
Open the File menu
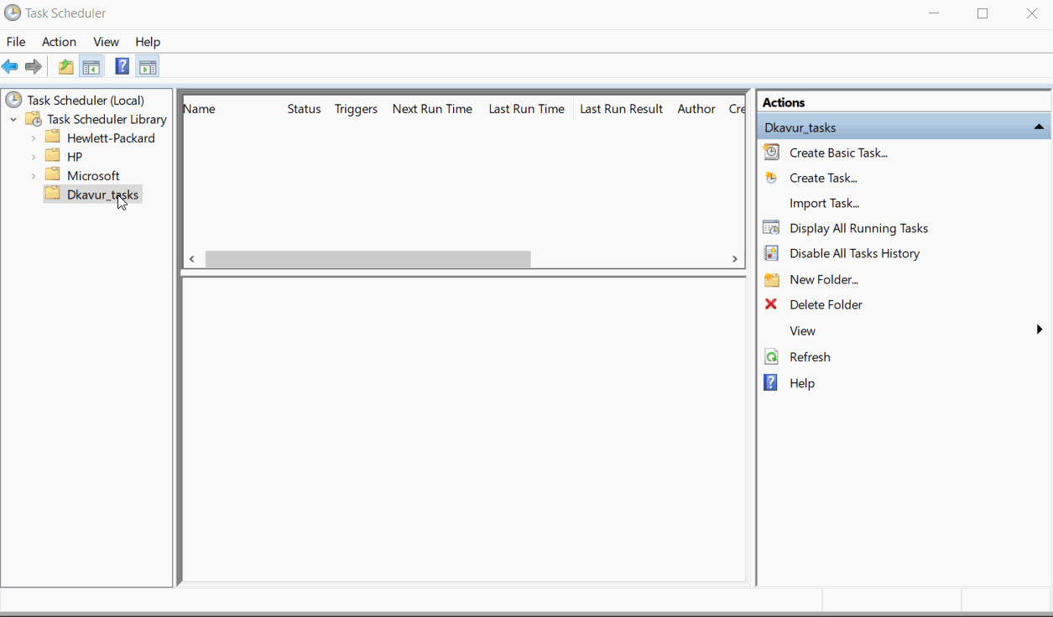click(15, 41)
